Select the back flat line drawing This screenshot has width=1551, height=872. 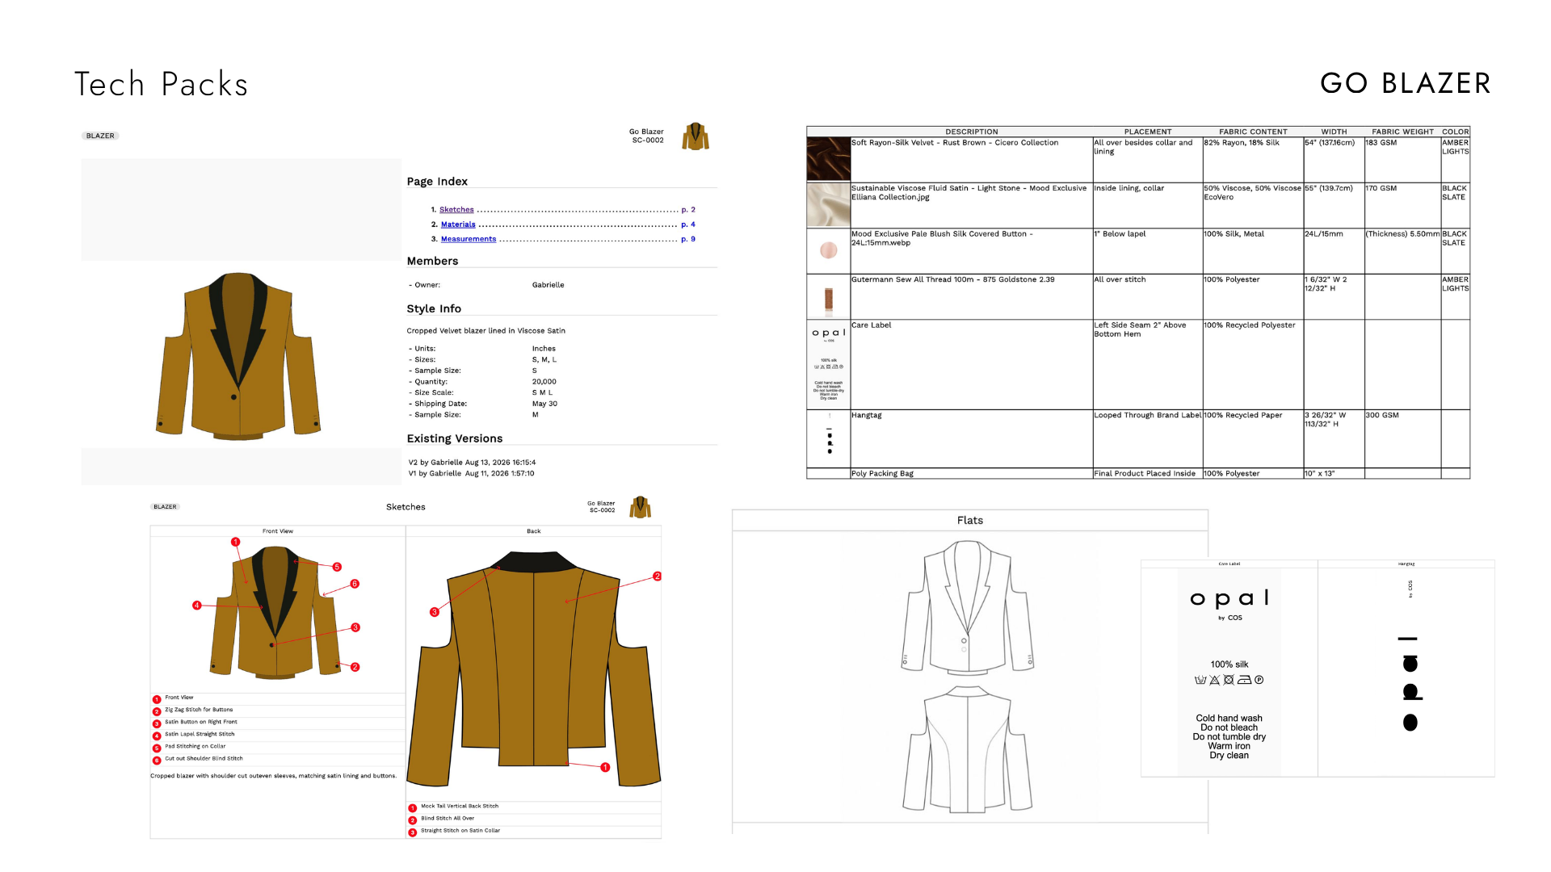point(968,748)
